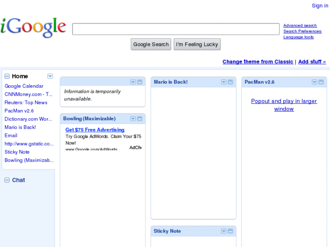Open CNNMoney.com sidebar entry

[29, 94]
